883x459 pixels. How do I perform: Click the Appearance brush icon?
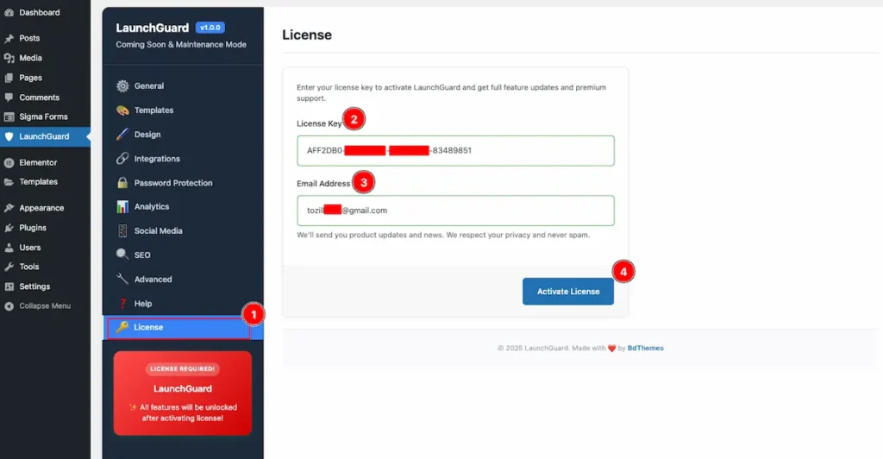coord(9,208)
